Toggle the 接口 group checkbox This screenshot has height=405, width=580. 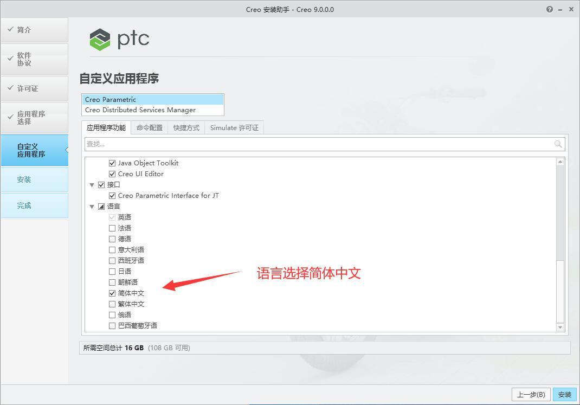pyautogui.click(x=101, y=185)
